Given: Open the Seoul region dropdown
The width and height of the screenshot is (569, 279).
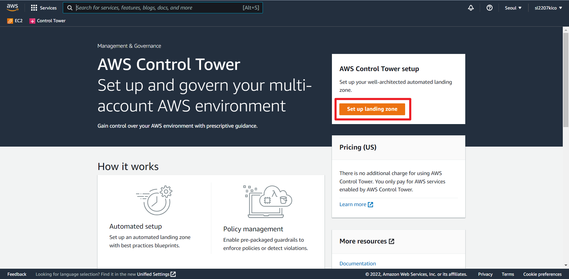Looking at the screenshot, I should (513, 8).
